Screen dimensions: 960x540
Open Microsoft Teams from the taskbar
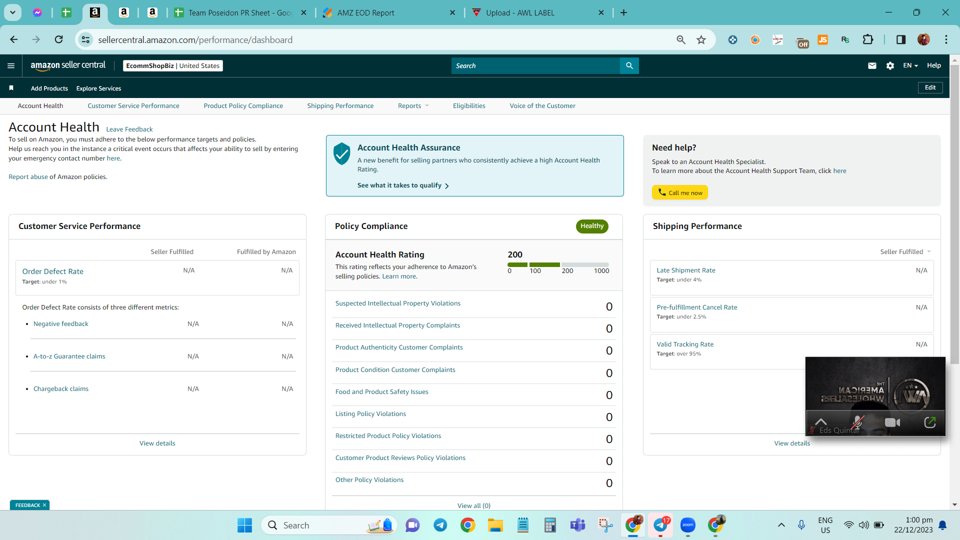coord(577,525)
